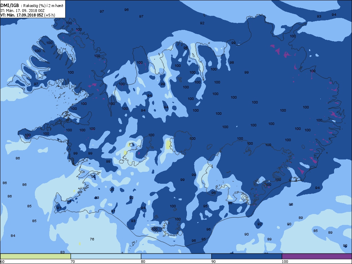Click the medium blue 80–90 legend band
Image resolution: width=352 pixels, height=264 pixels.
(x=176, y=256)
